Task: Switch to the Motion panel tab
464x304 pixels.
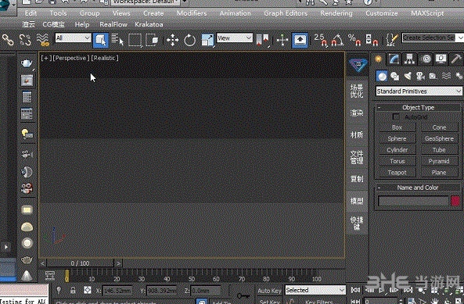Action: (x=426, y=59)
